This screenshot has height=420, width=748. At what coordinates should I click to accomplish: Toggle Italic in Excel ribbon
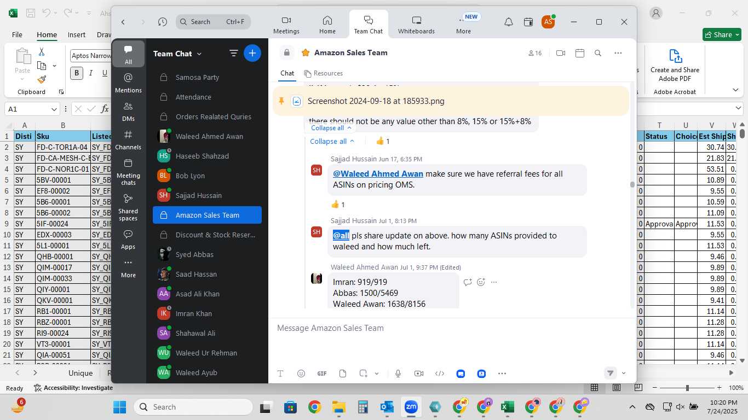[x=90, y=73]
